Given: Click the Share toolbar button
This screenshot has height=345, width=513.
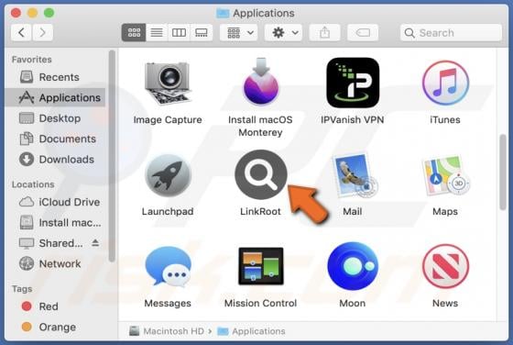Looking at the screenshot, I should pos(324,32).
